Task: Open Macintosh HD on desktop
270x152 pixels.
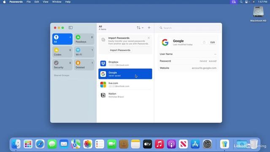Action: pyautogui.click(x=258, y=14)
